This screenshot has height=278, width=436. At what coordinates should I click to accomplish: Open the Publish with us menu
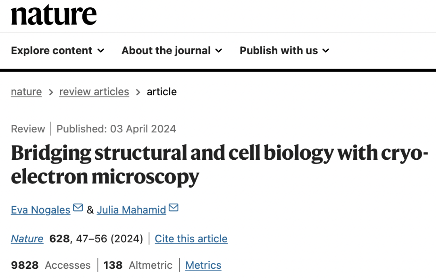click(x=285, y=50)
